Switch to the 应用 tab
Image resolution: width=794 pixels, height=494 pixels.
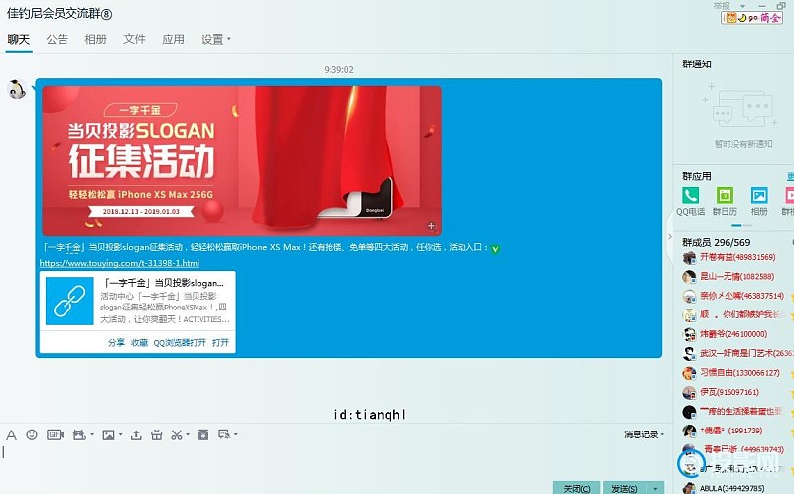[173, 39]
